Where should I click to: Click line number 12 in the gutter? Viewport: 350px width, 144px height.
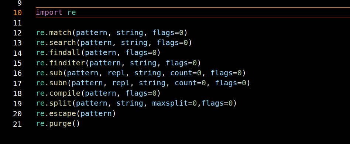point(17,33)
